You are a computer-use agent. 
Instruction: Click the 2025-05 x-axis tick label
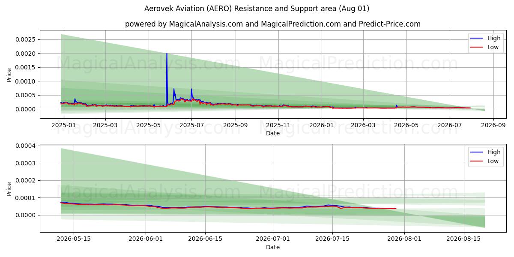148,125
